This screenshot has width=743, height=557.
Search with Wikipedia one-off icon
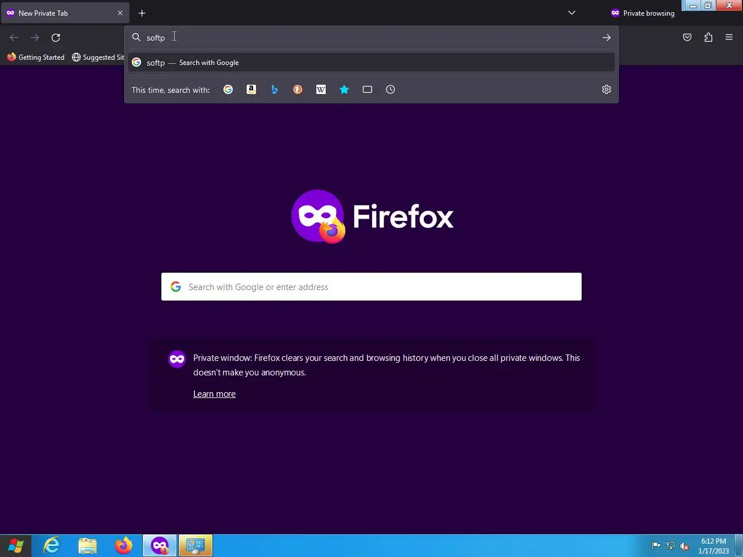pyautogui.click(x=321, y=89)
